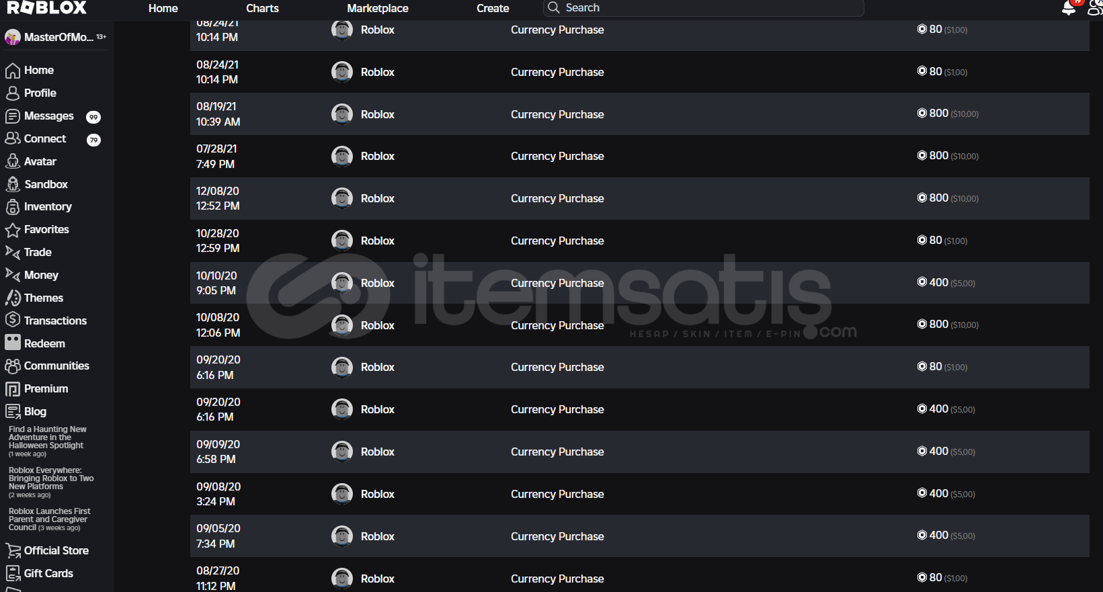Screen dimensions: 1103x592
Task: Select date 10/28/20 12:59 PM
Action: click(x=218, y=241)
